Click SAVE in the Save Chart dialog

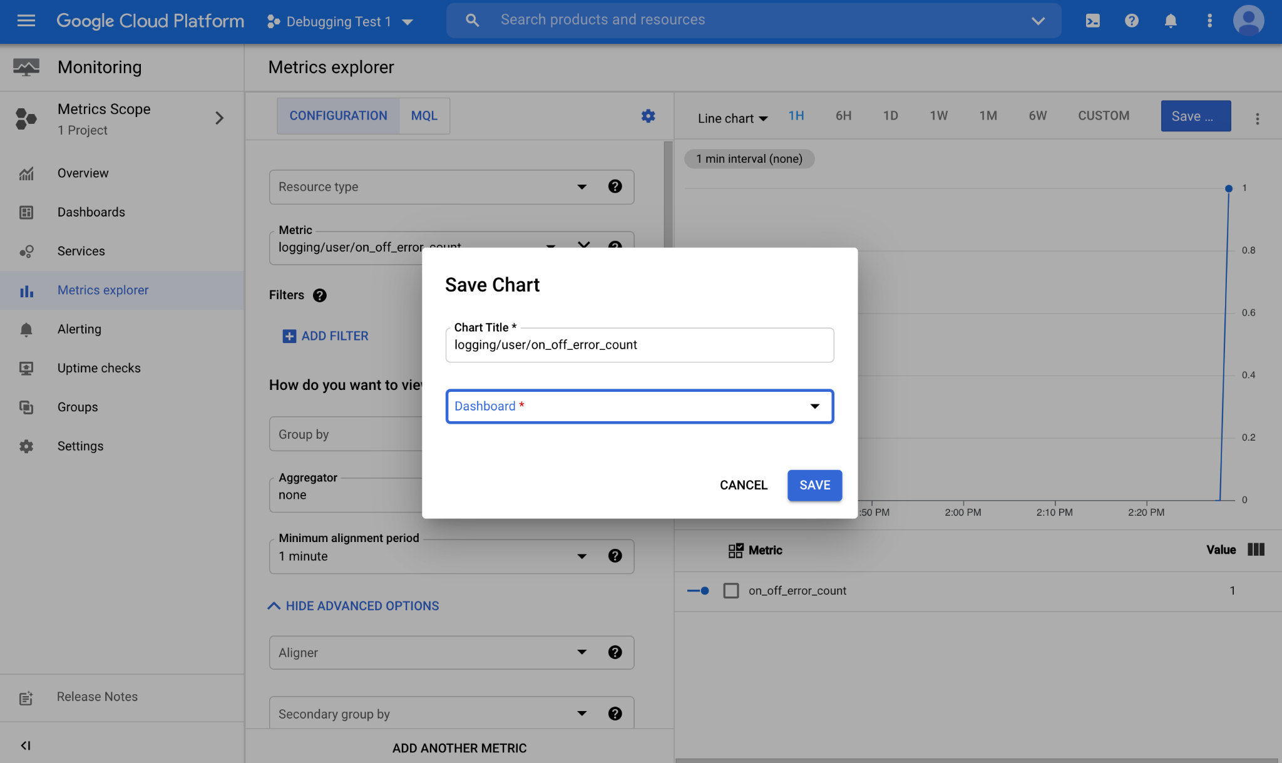(x=814, y=485)
